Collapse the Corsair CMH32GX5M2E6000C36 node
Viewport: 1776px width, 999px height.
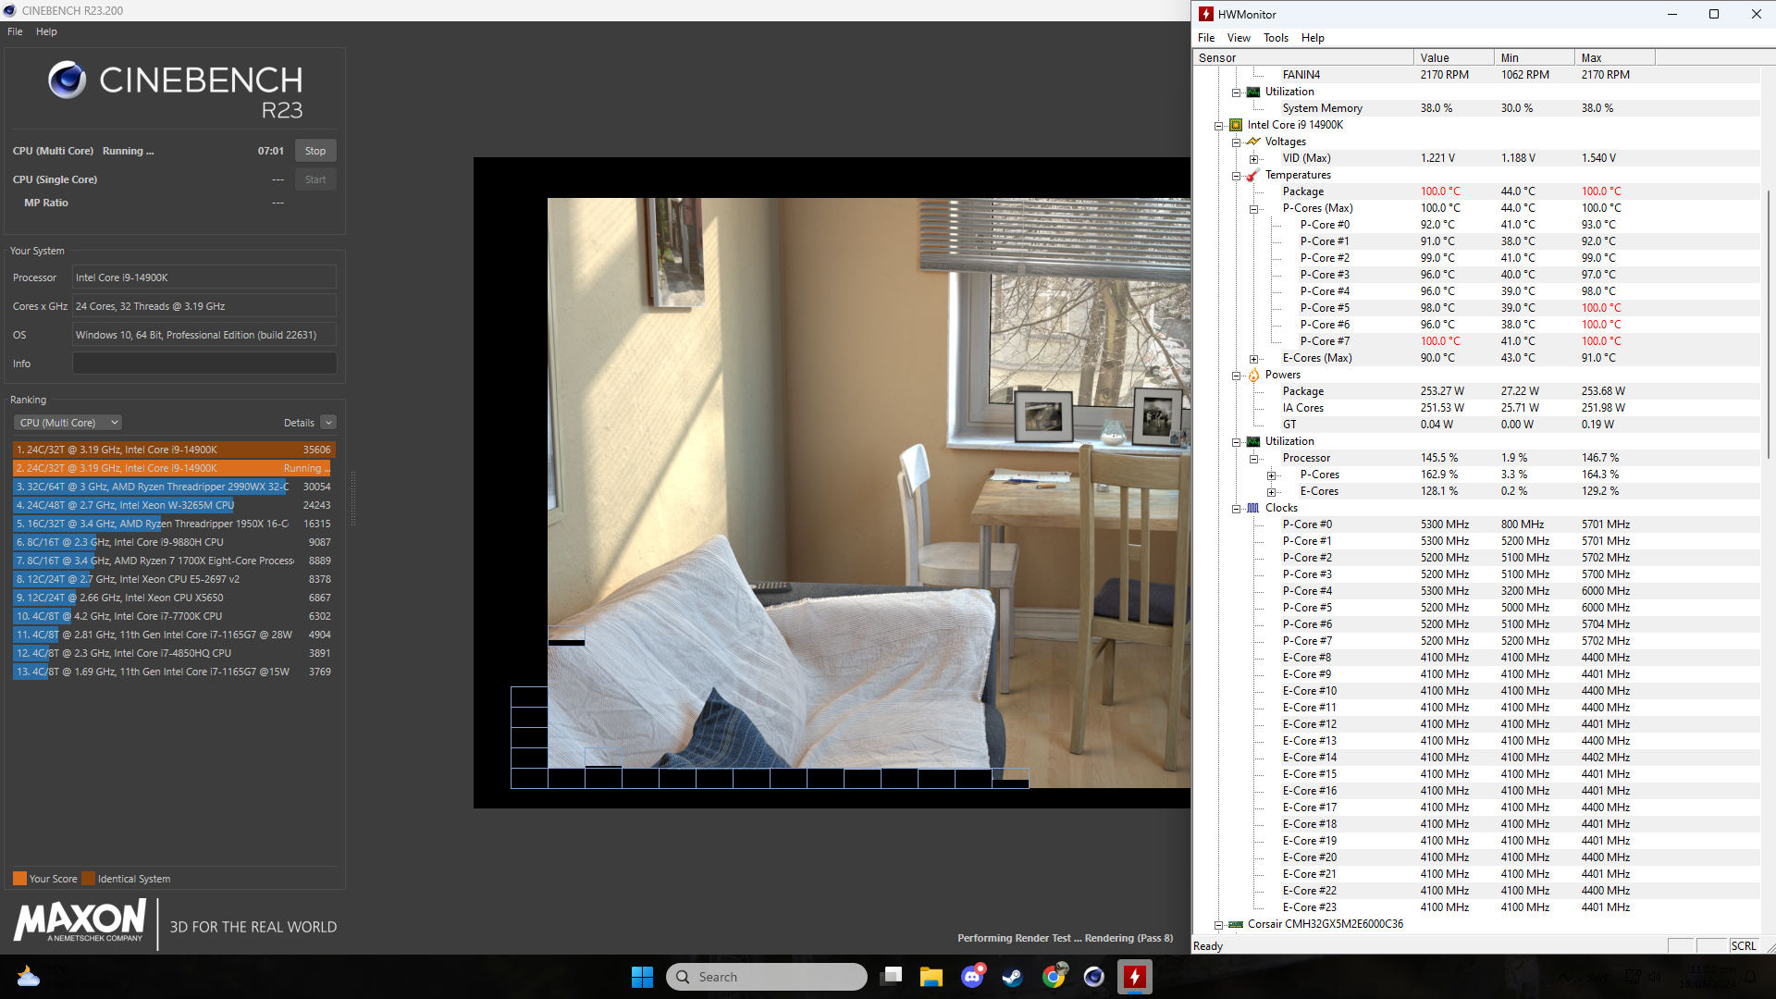(x=1219, y=925)
